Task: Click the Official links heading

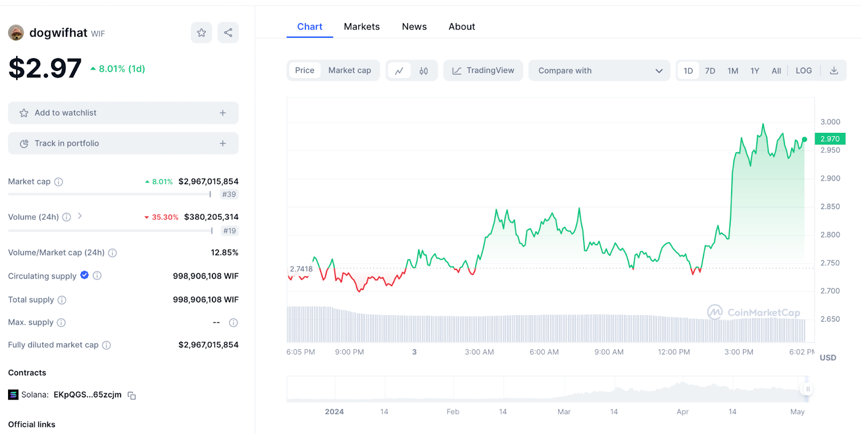Action: [32, 424]
